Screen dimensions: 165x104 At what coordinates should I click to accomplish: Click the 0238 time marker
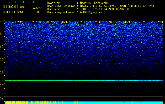pos(128,22)
